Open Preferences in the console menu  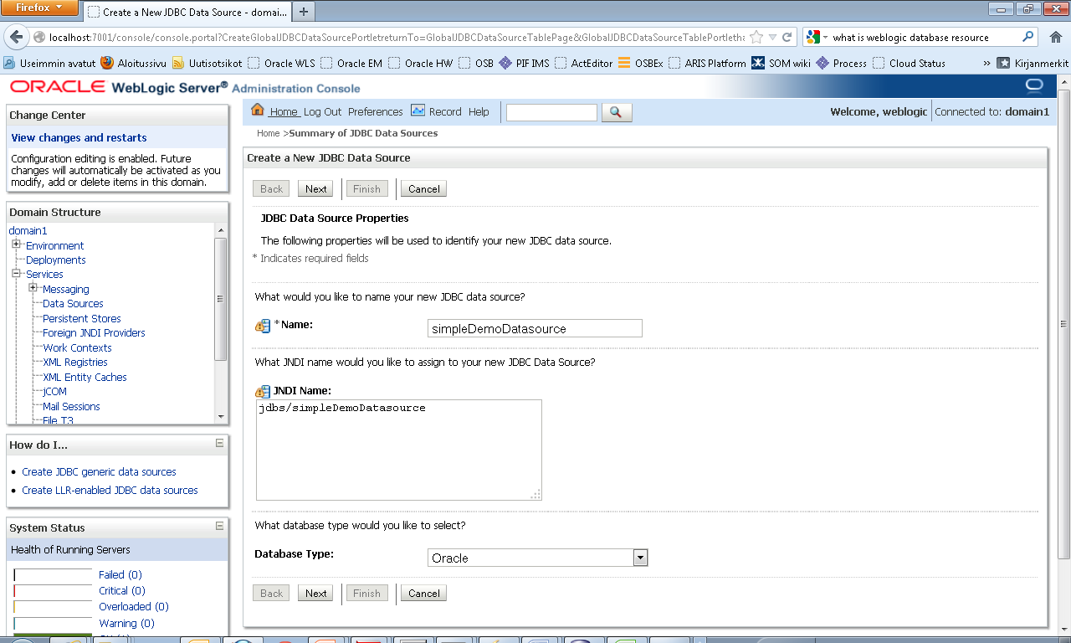point(376,111)
